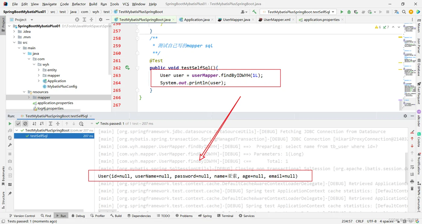This screenshot has width=422, height=224.
Task: Collapse the src folder
Action: click(14, 42)
